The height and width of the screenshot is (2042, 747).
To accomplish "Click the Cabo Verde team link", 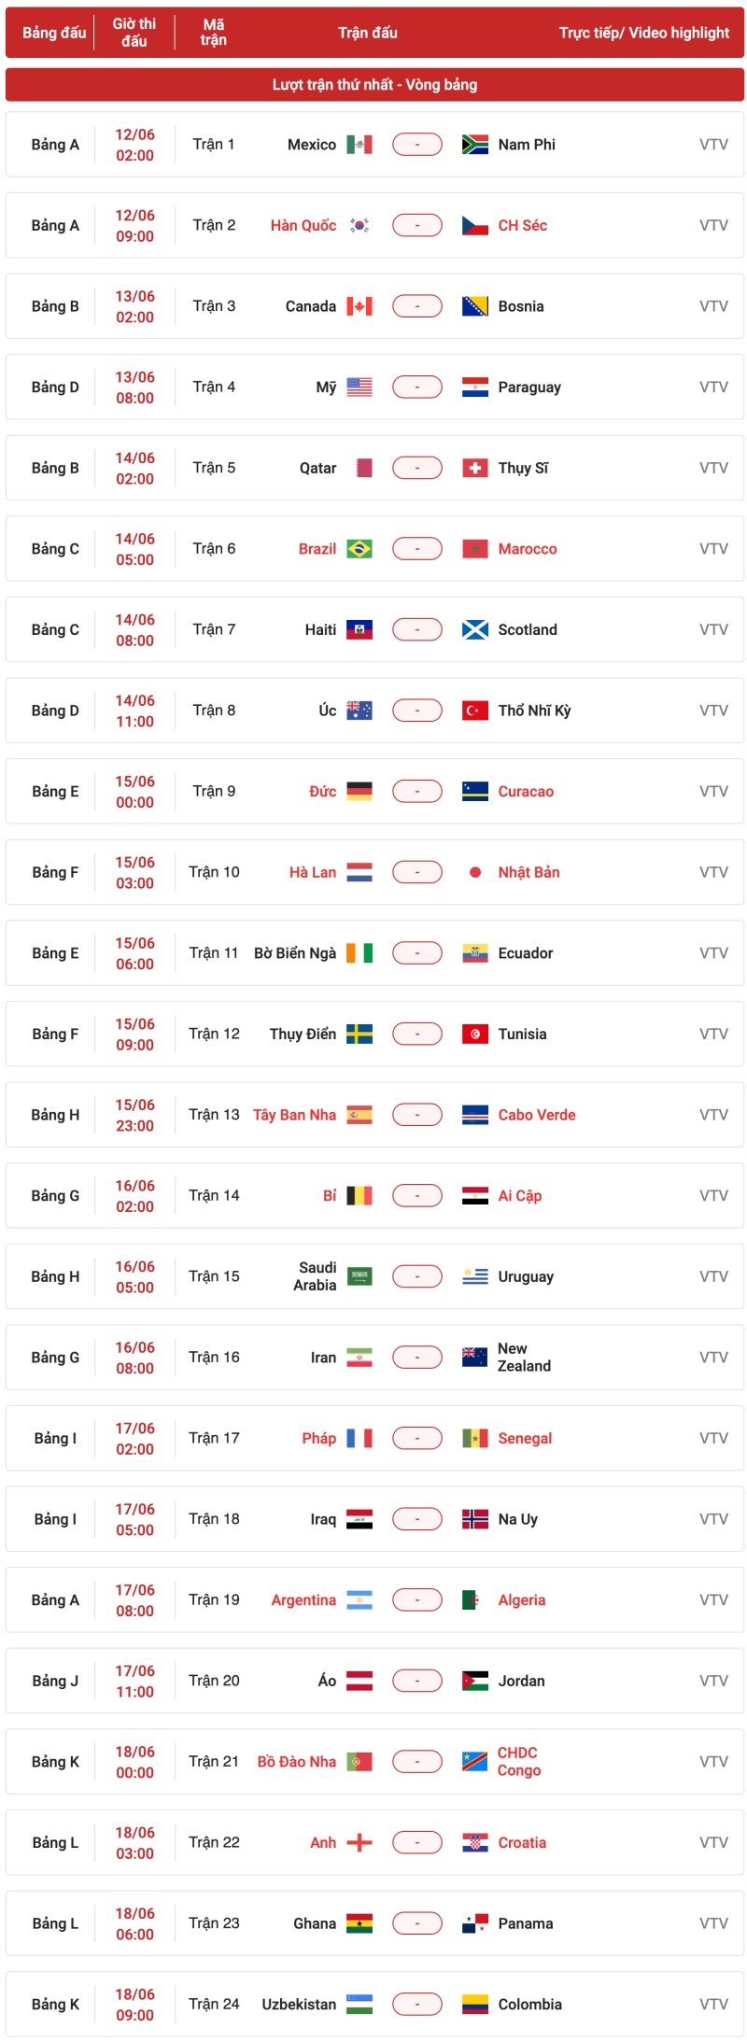I will [537, 1115].
